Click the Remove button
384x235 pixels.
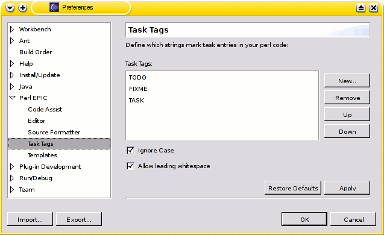pos(347,98)
